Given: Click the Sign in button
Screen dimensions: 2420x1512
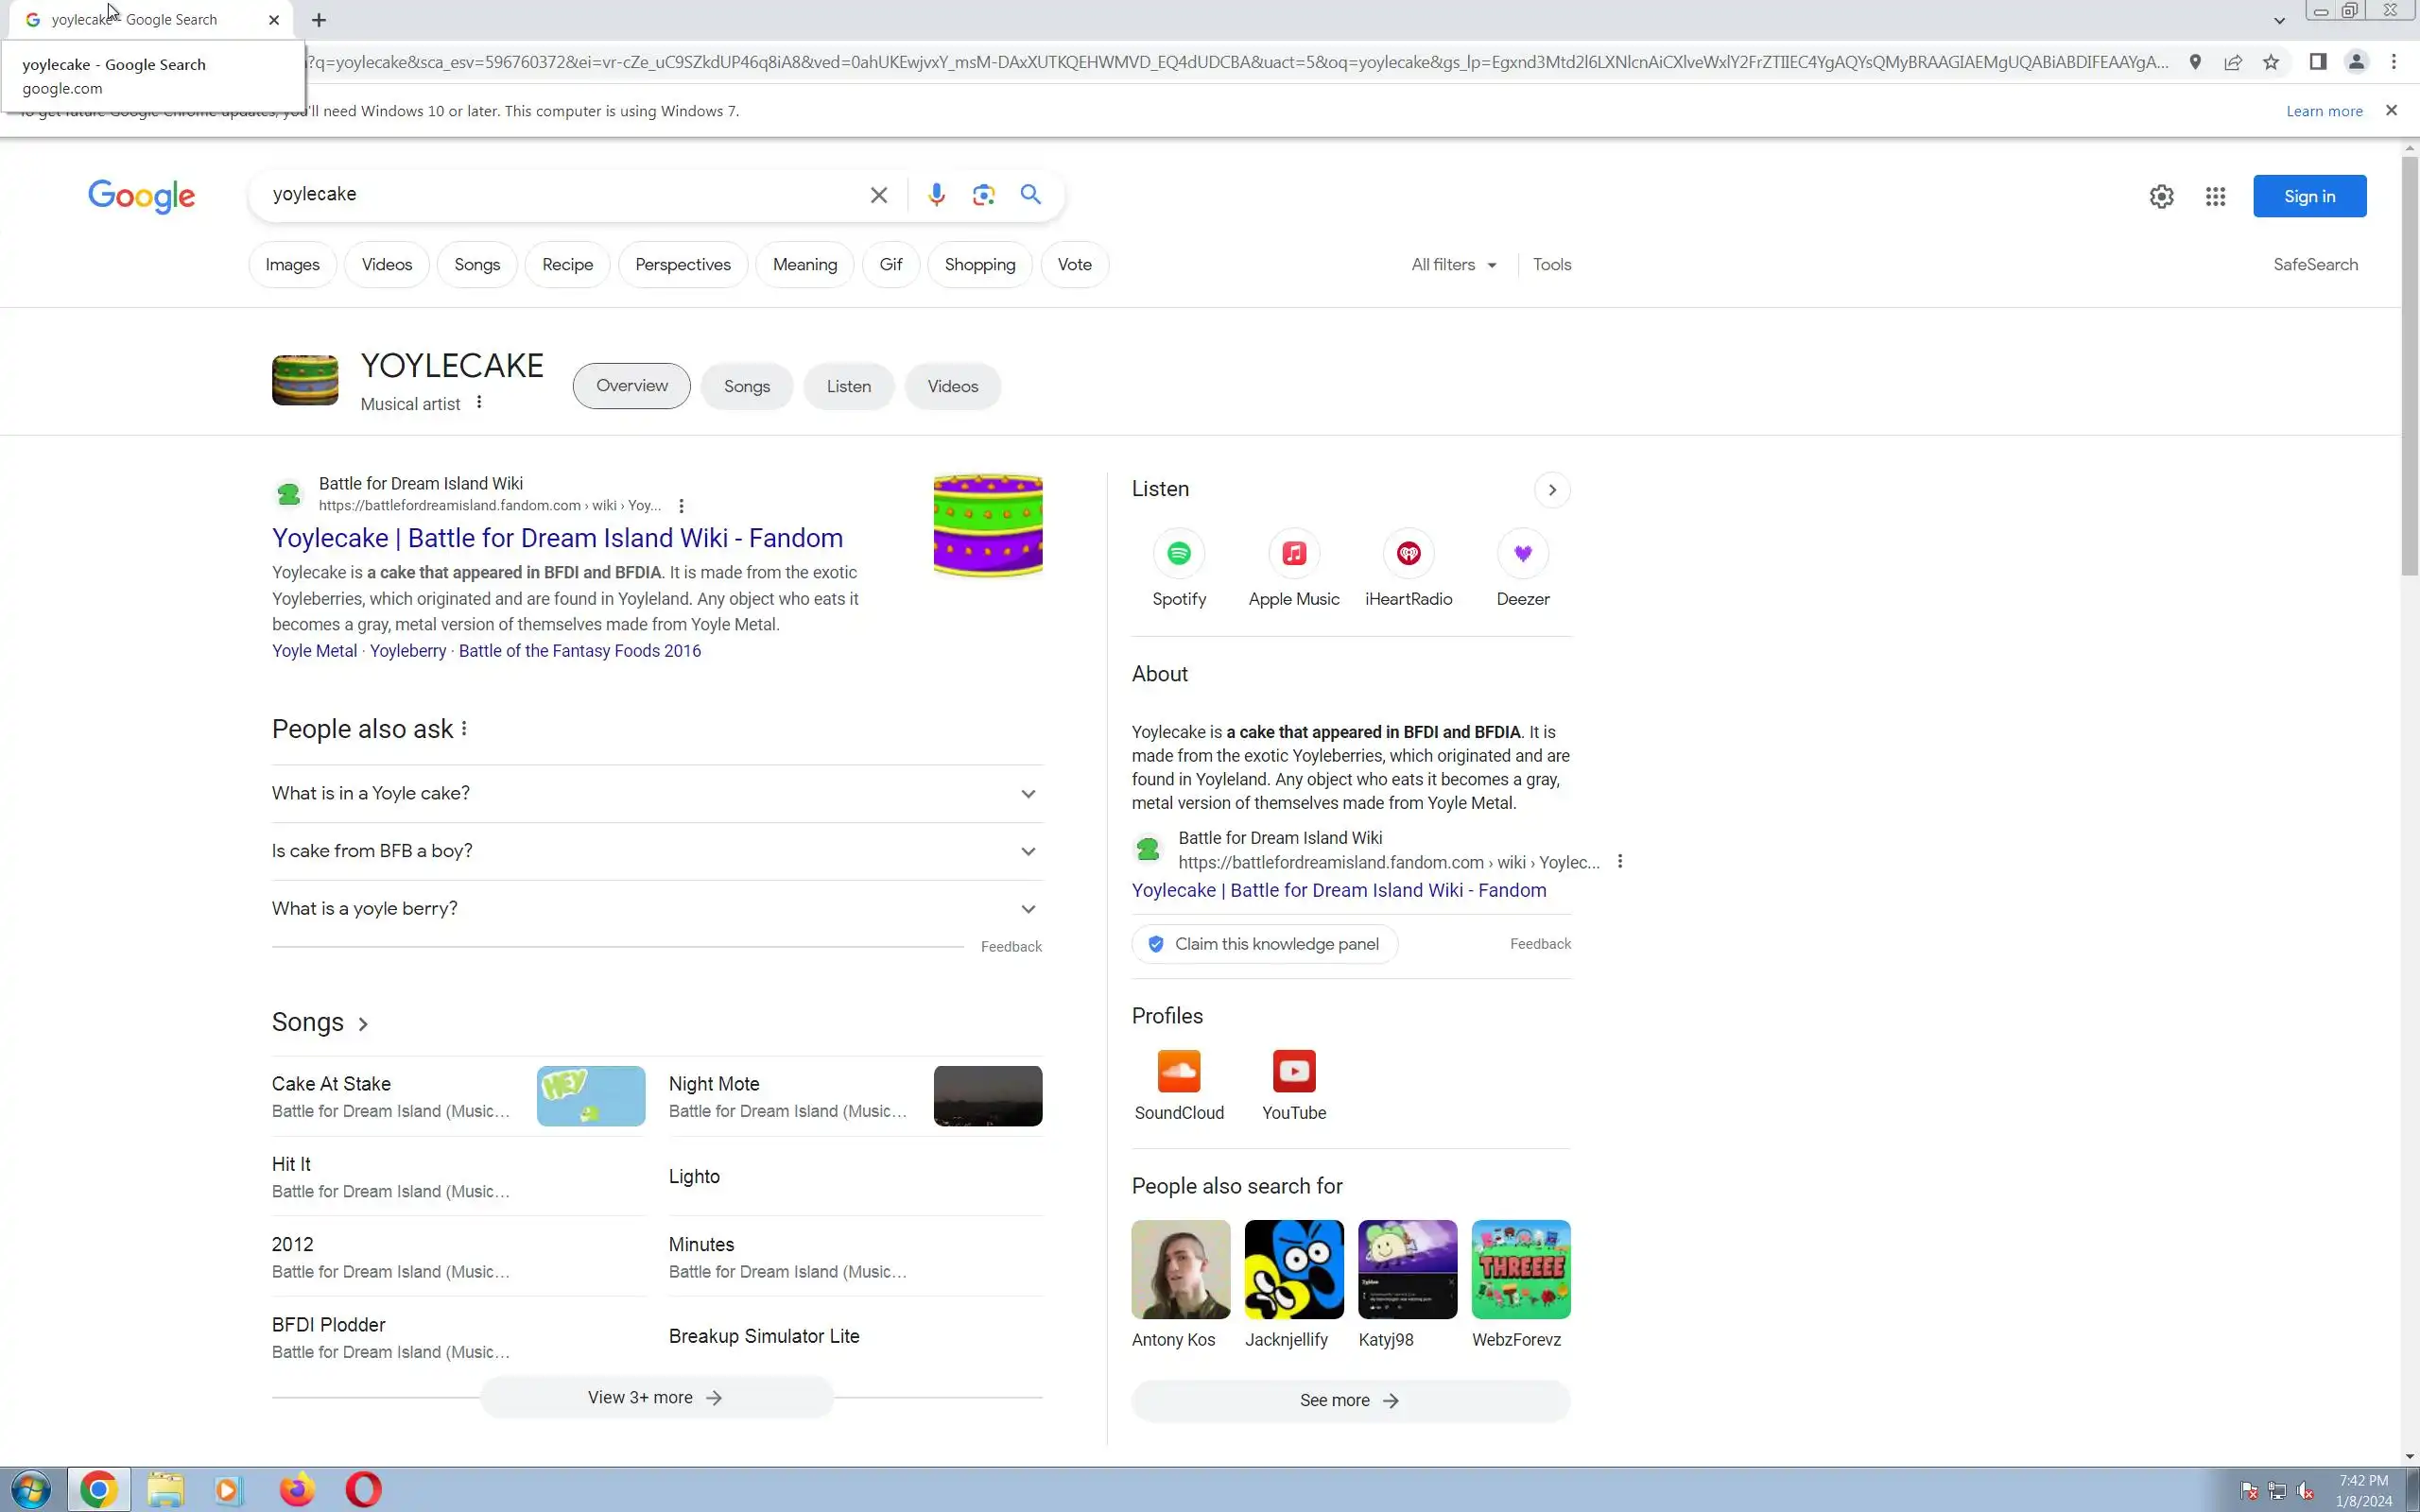Looking at the screenshot, I should click(x=2308, y=197).
